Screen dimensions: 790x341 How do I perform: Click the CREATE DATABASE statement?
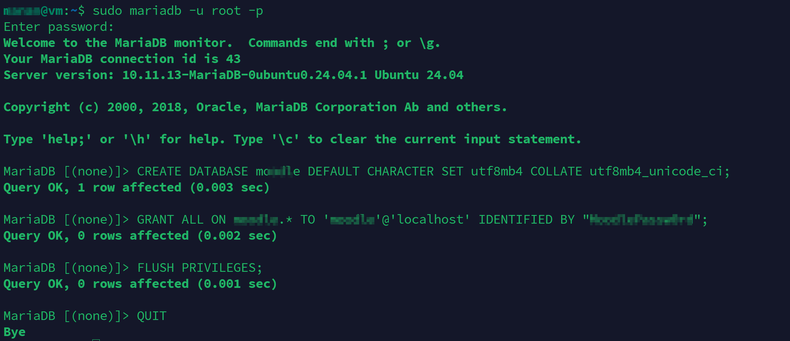coord(192,171)
